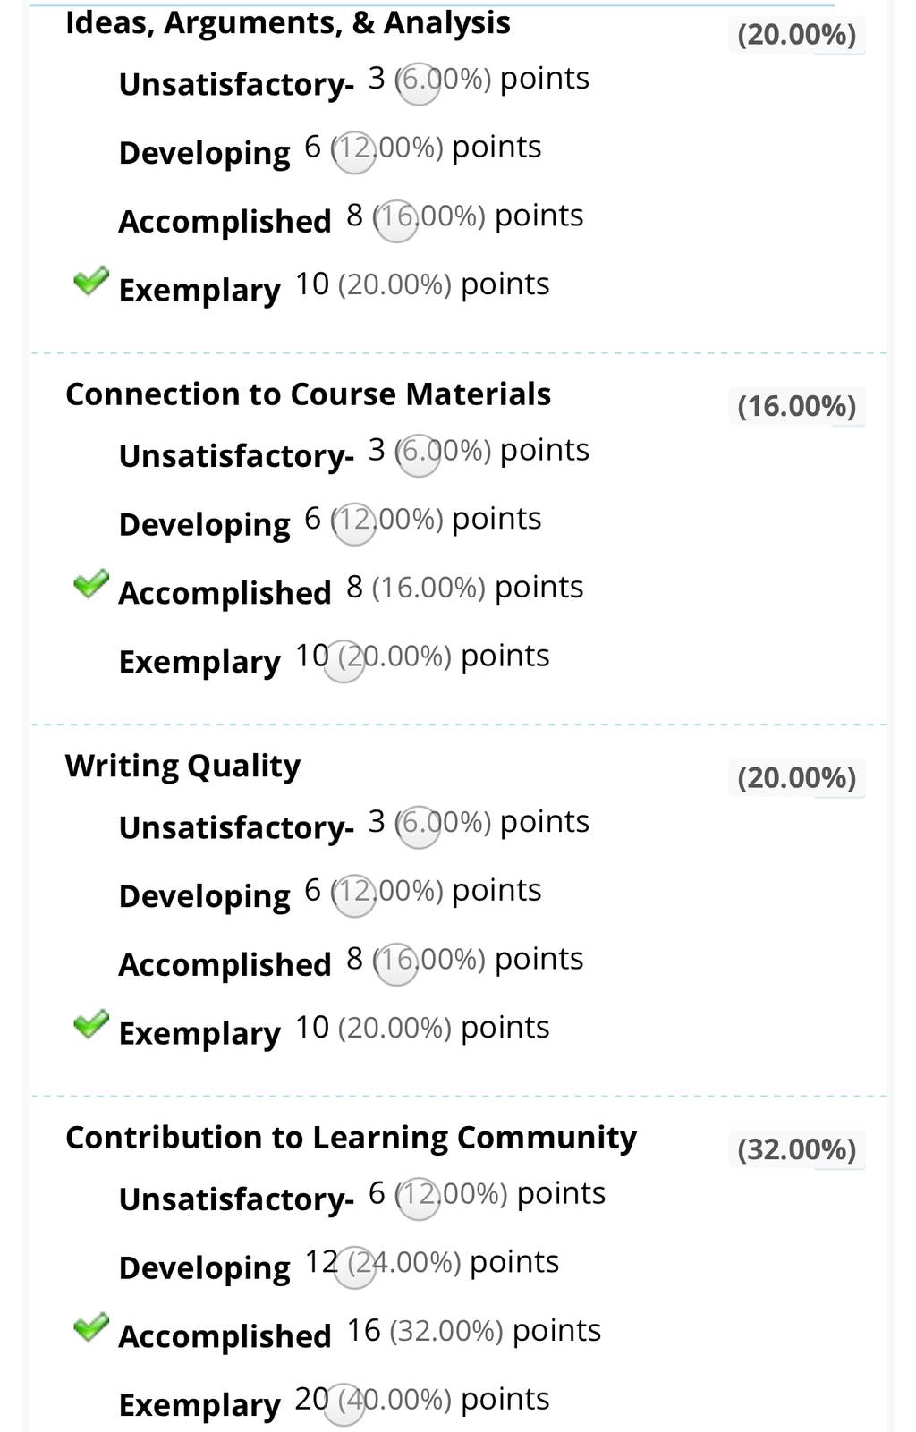Click the Contribution to Learning Community heading

351,1138
